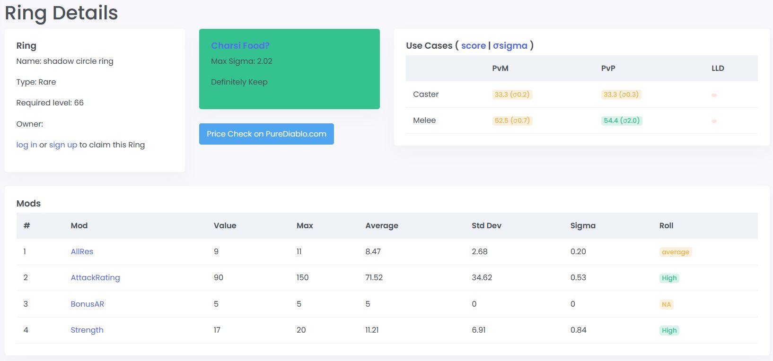Click the 'sign up' link
Image resolution: width=773 pixels, height=361 pixels.
[x=63, y=145]
